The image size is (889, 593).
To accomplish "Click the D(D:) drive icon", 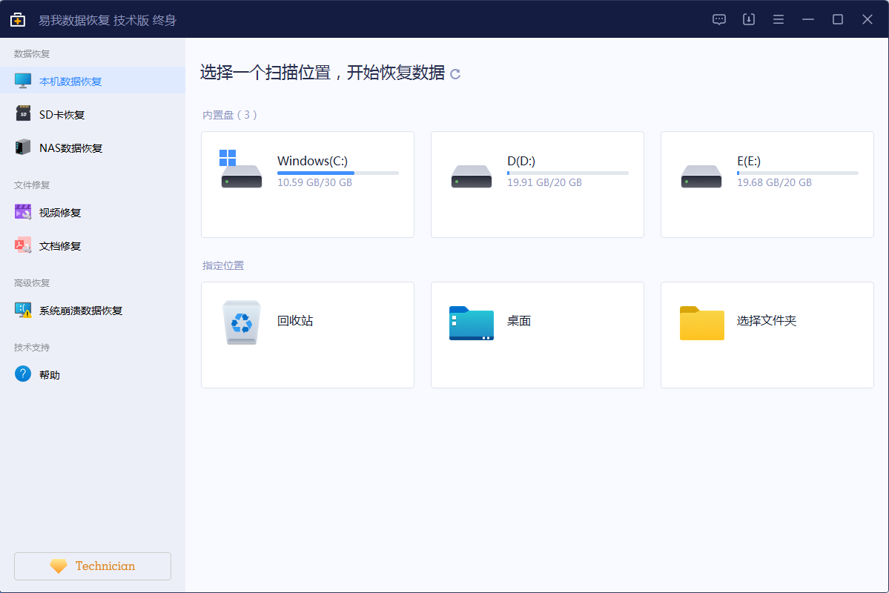I will click(472, 176).
